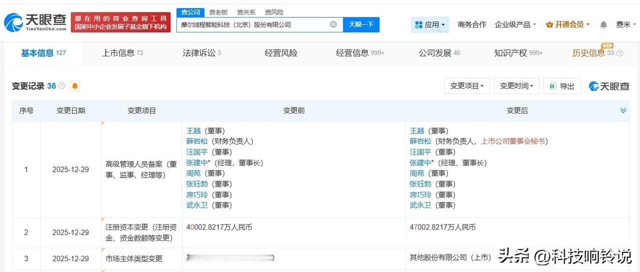The image size is (640, 272).
Task: Open 薛岩松 link in 变更后 column
Action: coord(420,141)
